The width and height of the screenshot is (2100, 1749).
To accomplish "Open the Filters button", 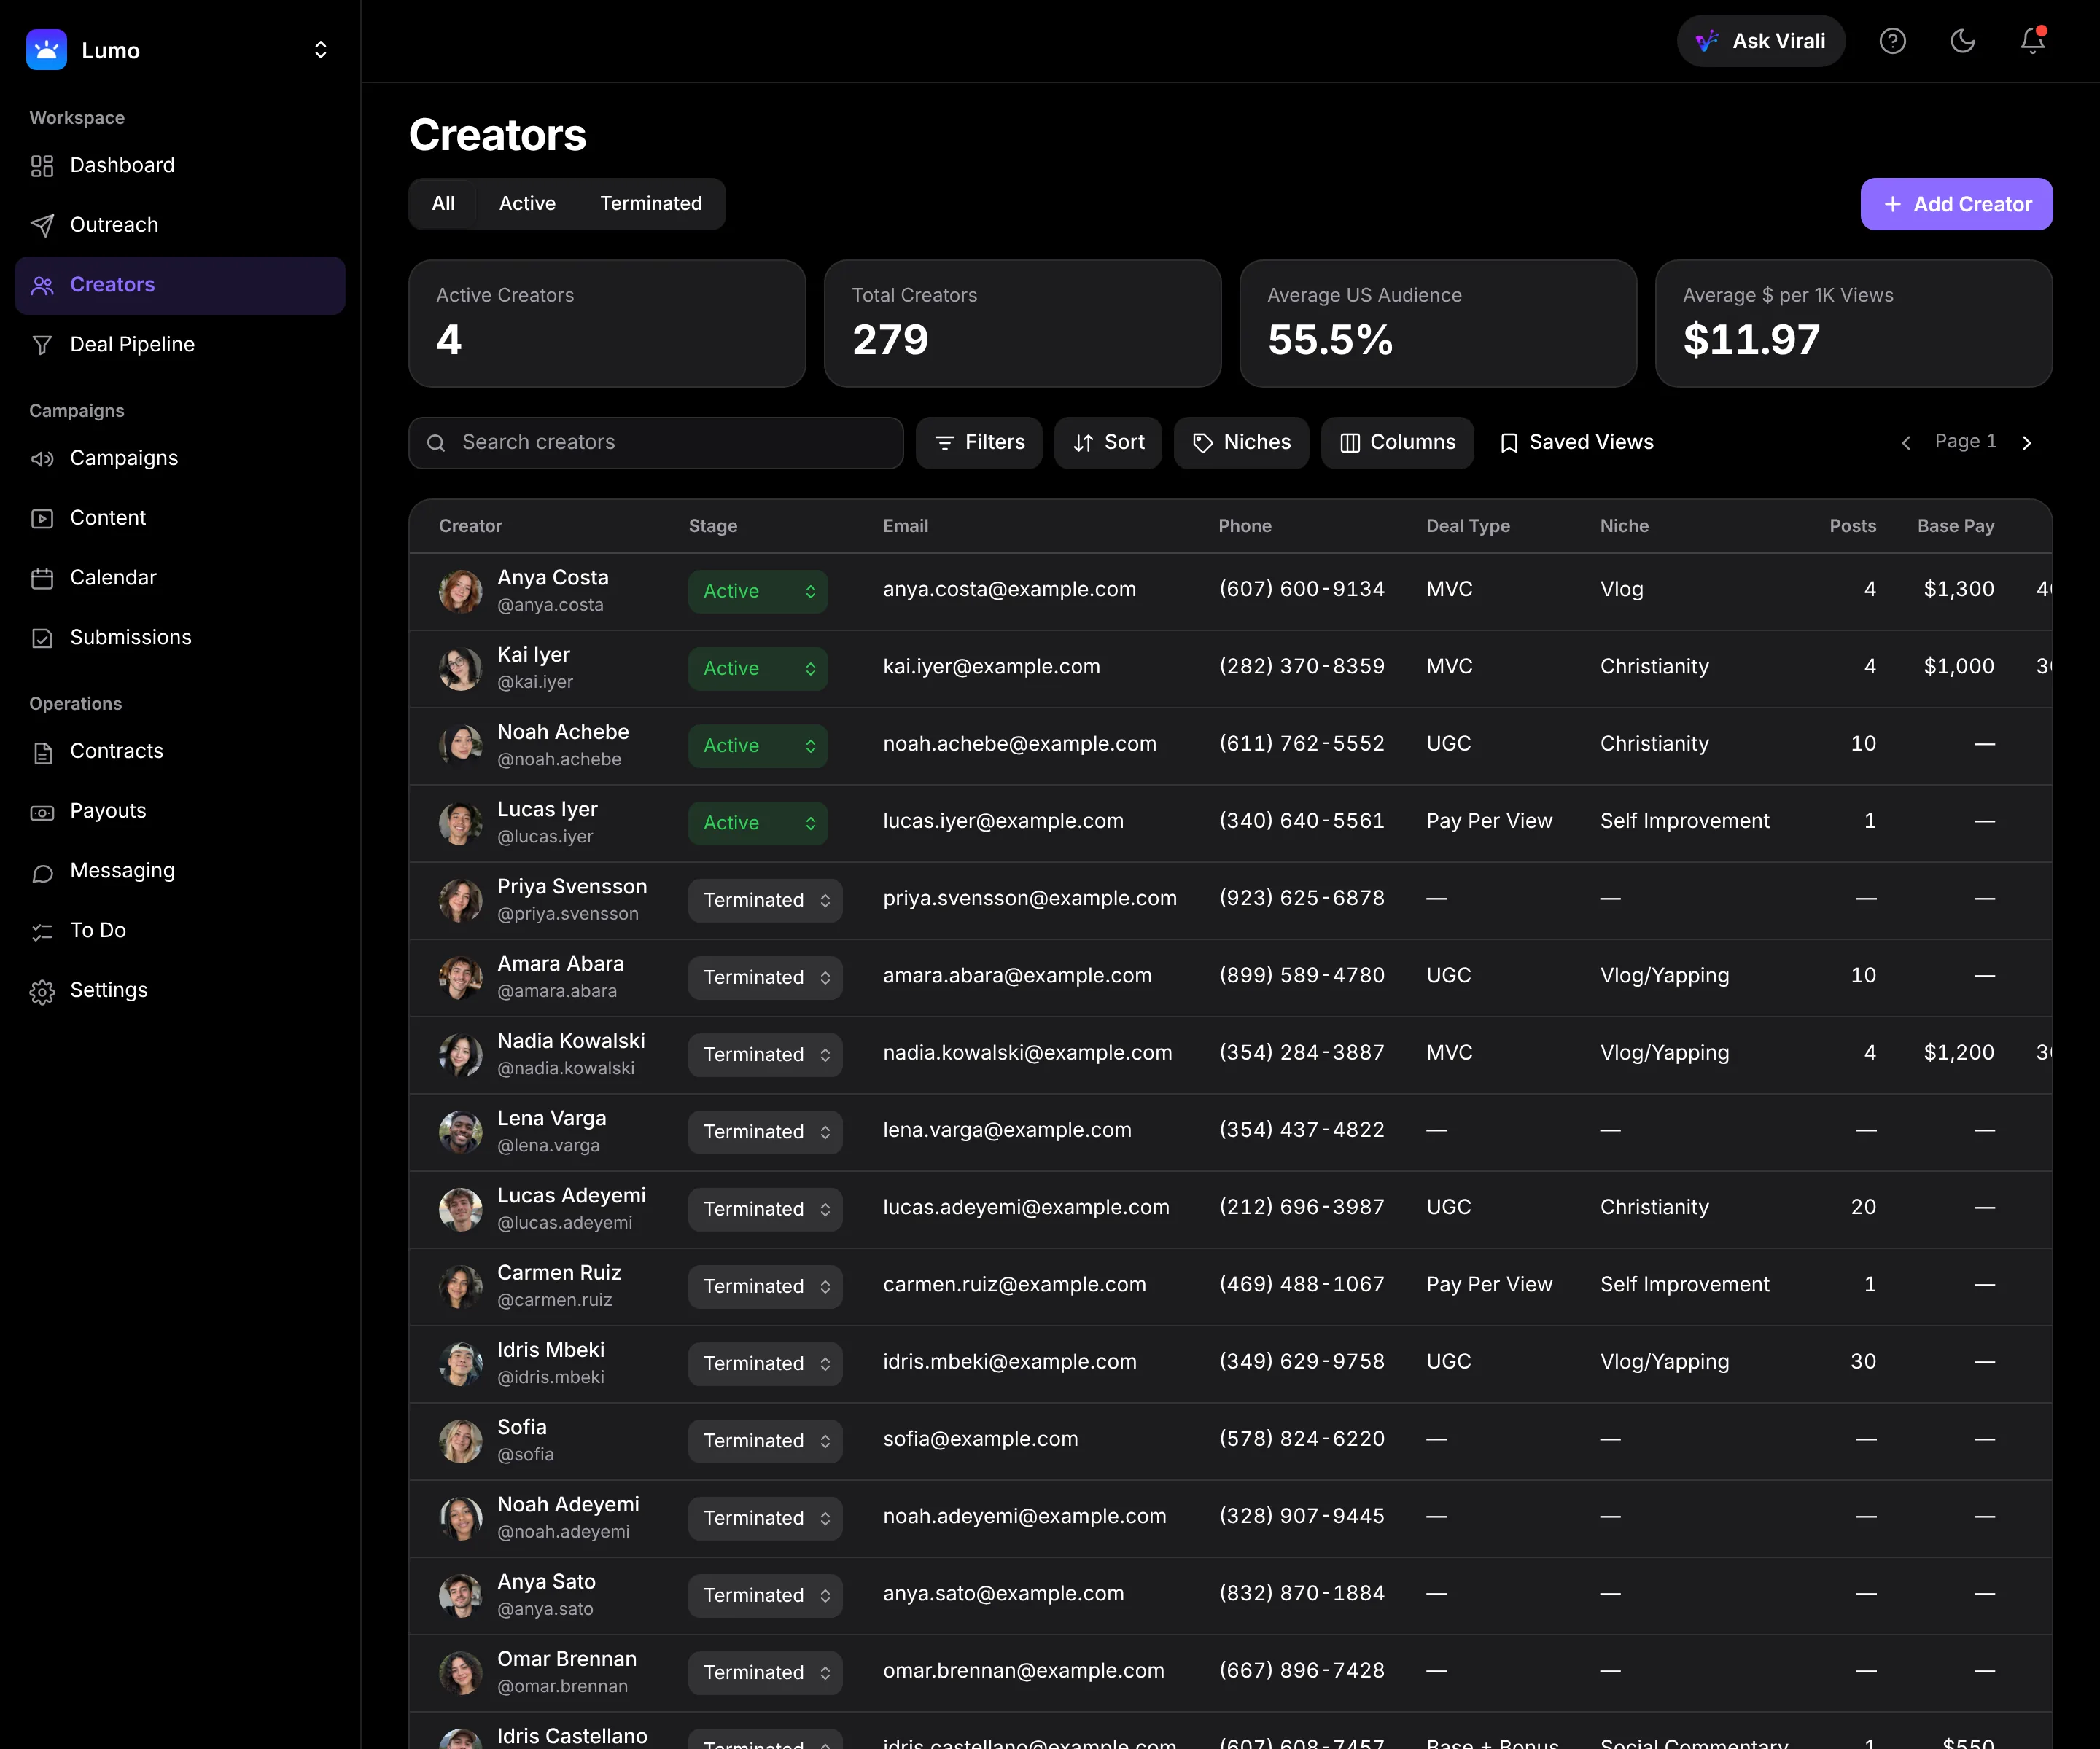I will (979, 443).
